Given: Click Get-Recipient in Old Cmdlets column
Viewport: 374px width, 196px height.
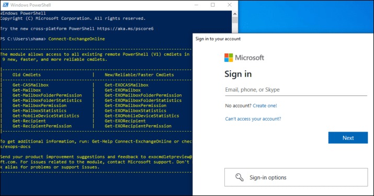Looking at the screenshot, I should 29,121.
